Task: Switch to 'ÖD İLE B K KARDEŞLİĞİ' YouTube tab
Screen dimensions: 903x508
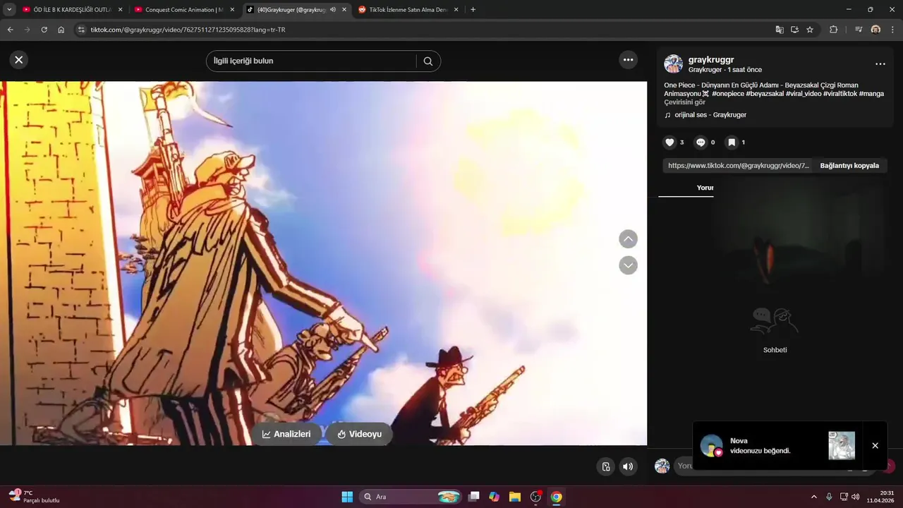Action: click(72, 10)
